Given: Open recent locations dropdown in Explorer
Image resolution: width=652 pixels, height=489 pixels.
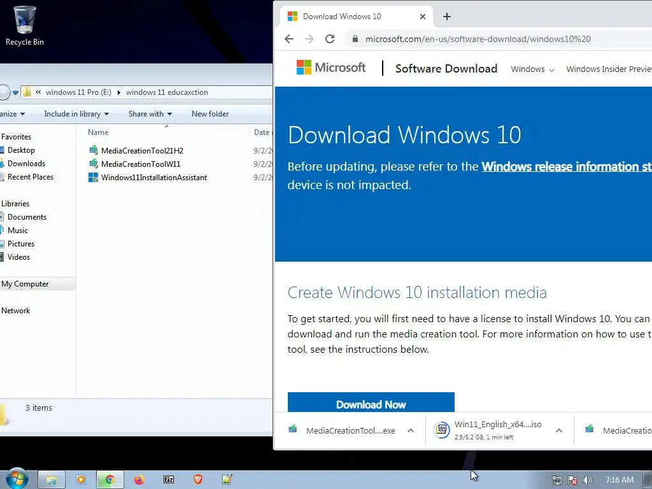Looking at the screenshot, I should click(15, 92).
